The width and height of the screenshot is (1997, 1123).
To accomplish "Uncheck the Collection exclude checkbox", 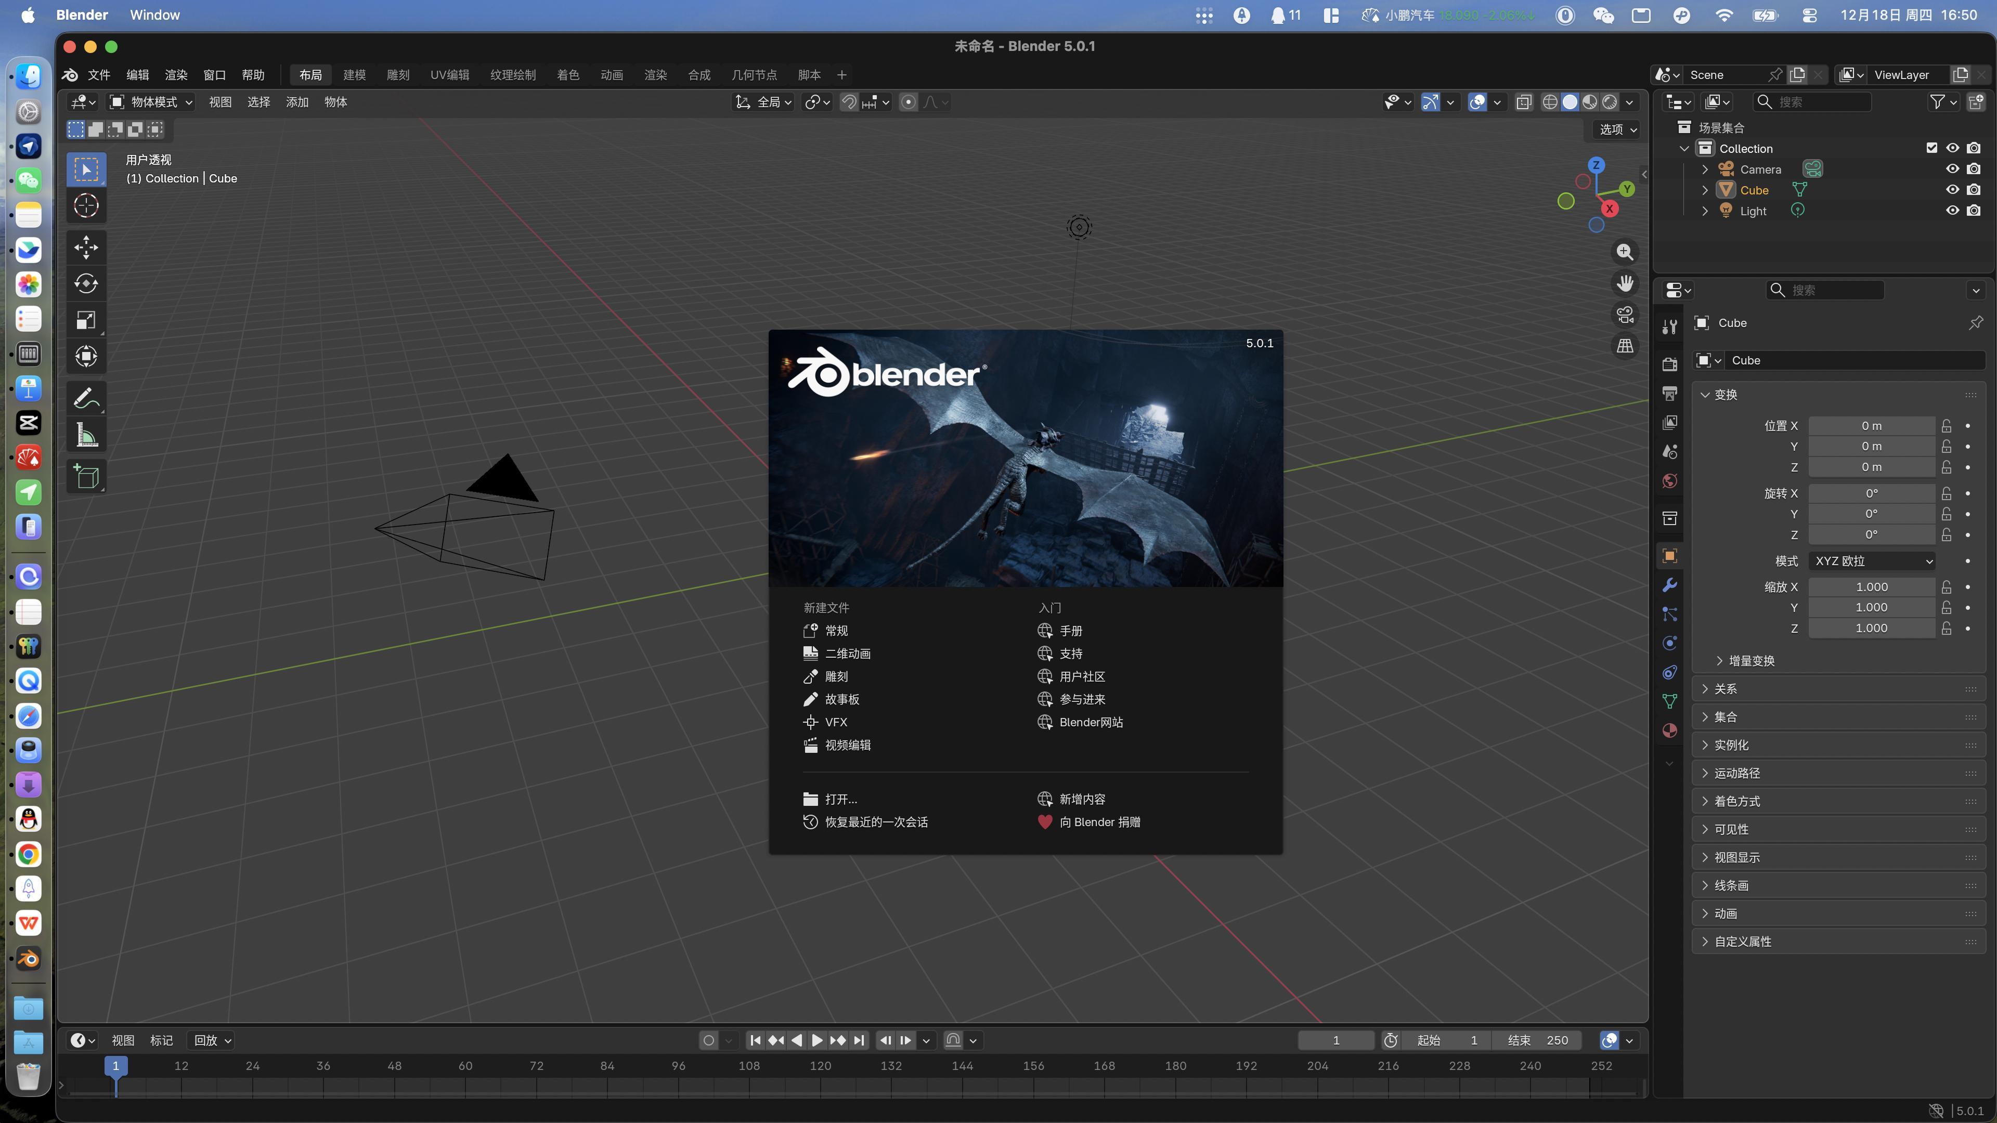I will pos(1931,148).
